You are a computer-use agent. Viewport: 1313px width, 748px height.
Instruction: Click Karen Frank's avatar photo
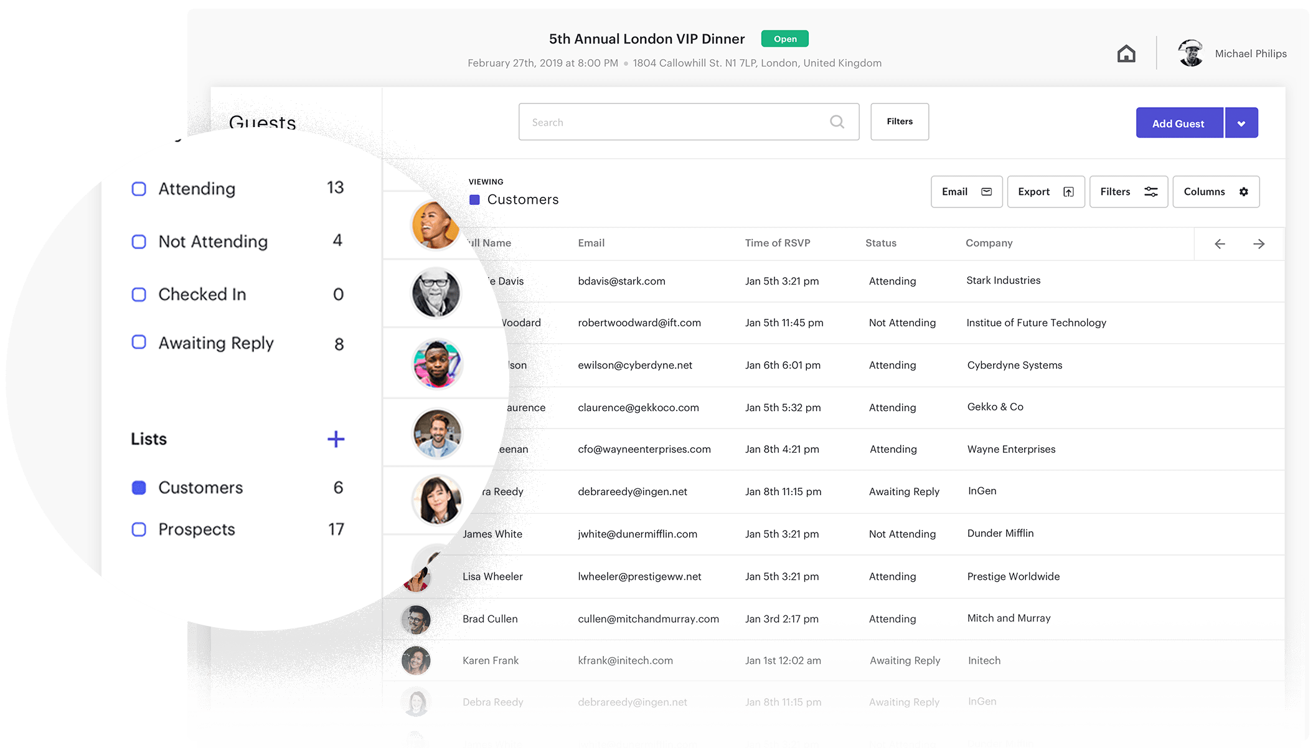click(416, 661)
